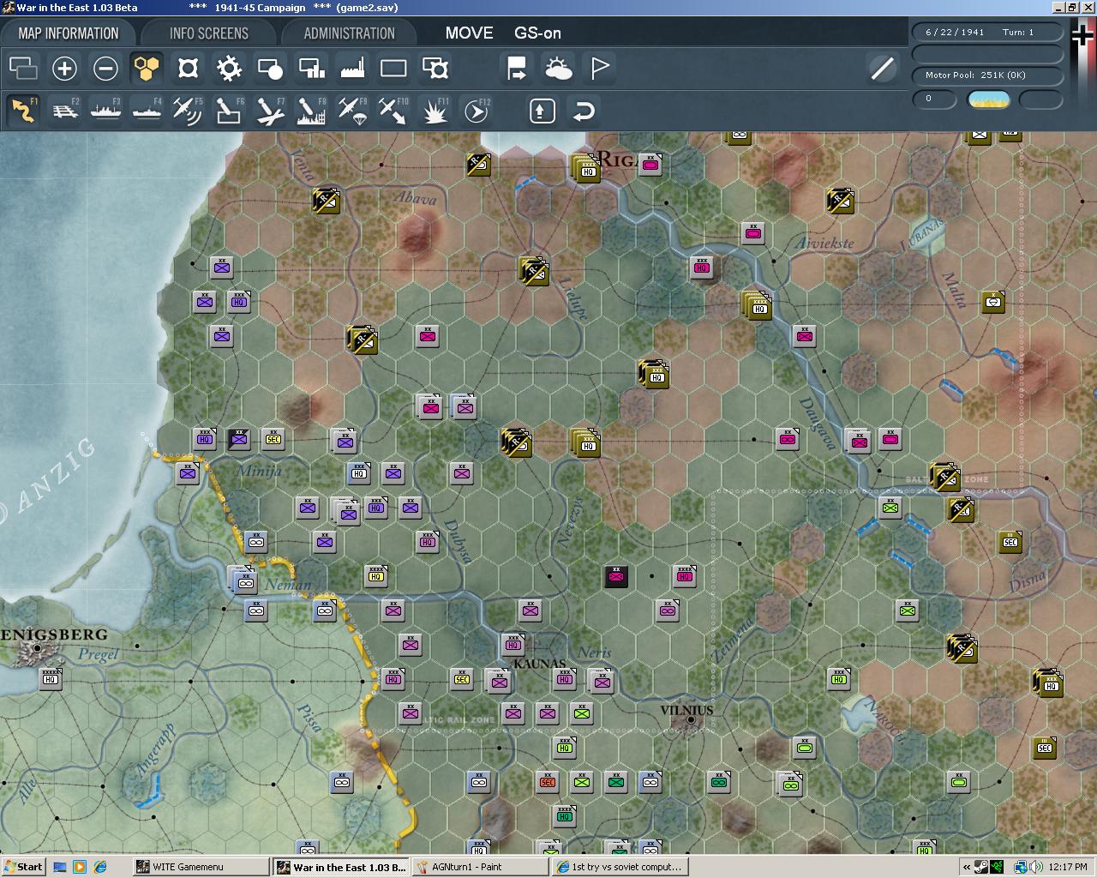Click the empty rectangle map icon
1097x878 pixels.
393,68
